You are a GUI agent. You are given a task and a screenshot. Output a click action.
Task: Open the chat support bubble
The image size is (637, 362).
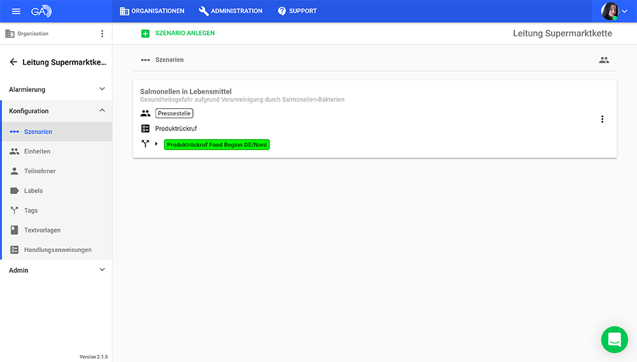pos(614,340)
